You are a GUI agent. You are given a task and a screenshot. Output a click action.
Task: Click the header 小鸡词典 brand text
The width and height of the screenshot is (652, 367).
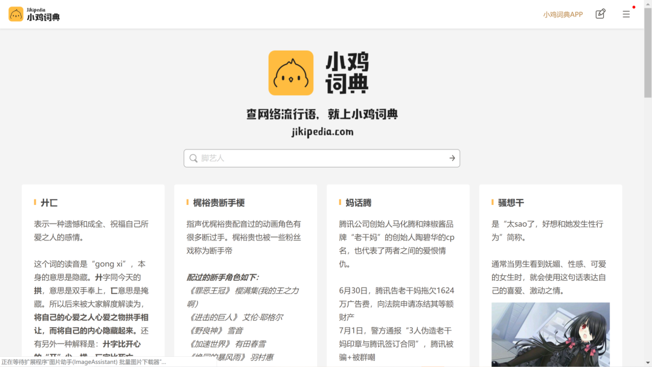pos(43,17)
